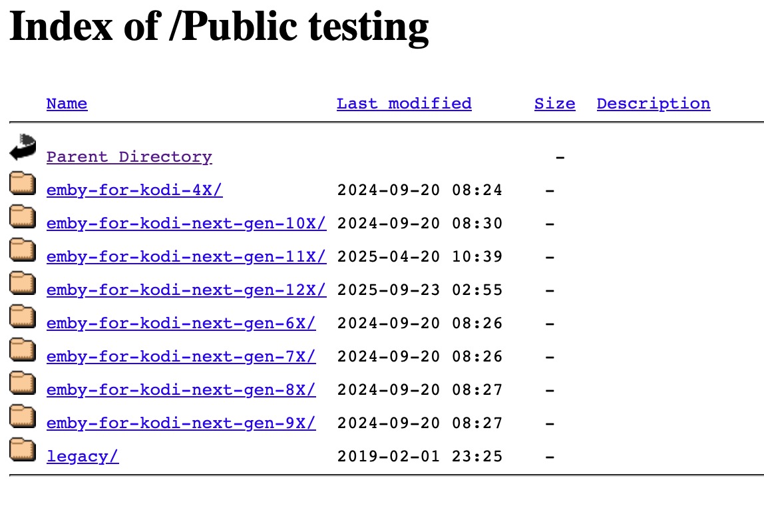The image size is (764, 518).
Task: Navigate into emby-for-kodi-next-gen-7X/ link
Action: tap(181, 357)
